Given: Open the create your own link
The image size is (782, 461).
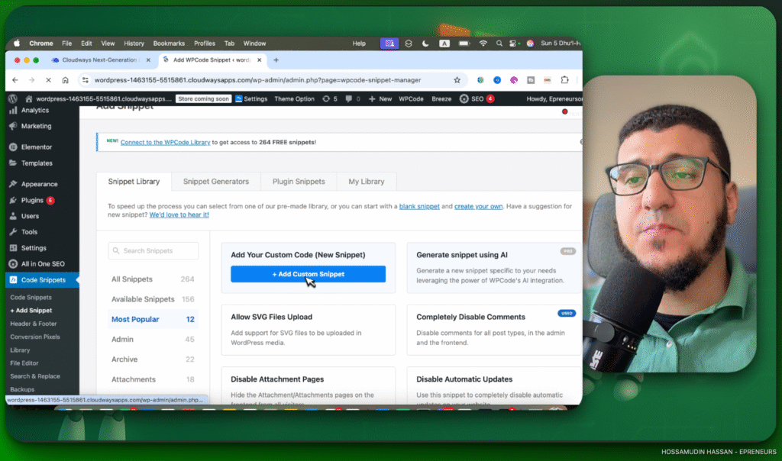Looking at the screenshot, I should 478,206.
